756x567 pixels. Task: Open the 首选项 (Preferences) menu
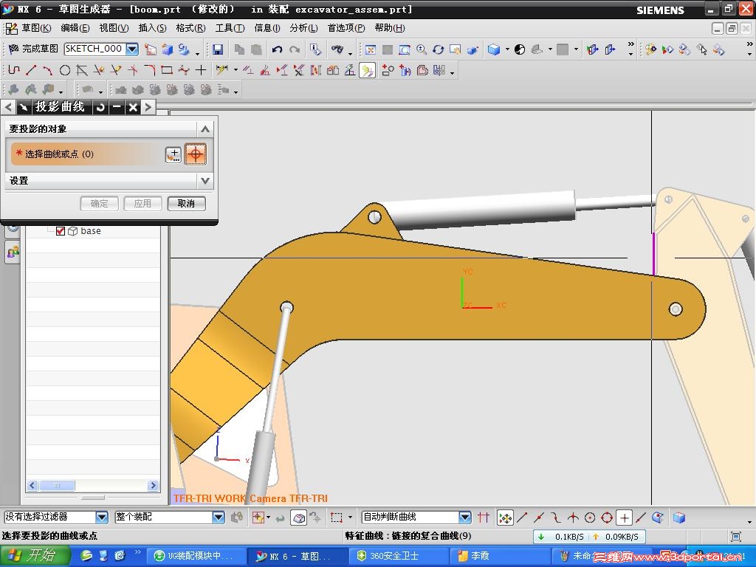click(346, 28)
